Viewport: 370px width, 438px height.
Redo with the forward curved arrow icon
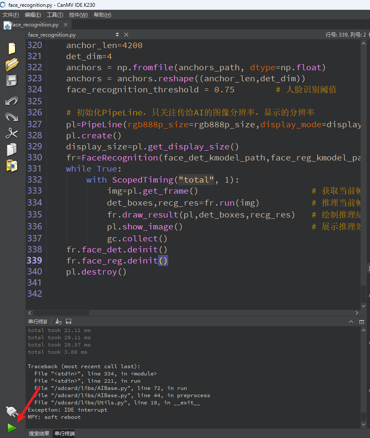pos(12,117)
